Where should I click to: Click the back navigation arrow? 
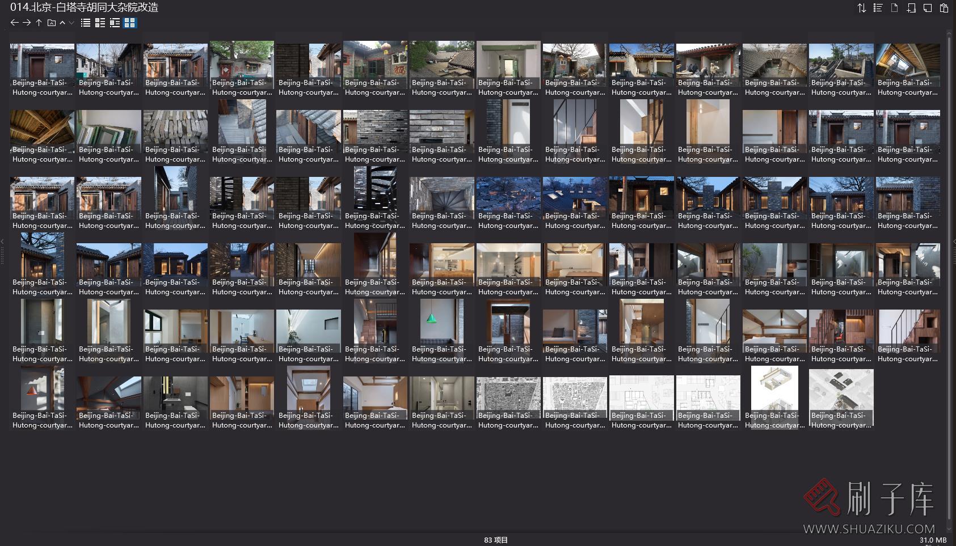click(x=14, y=23)
